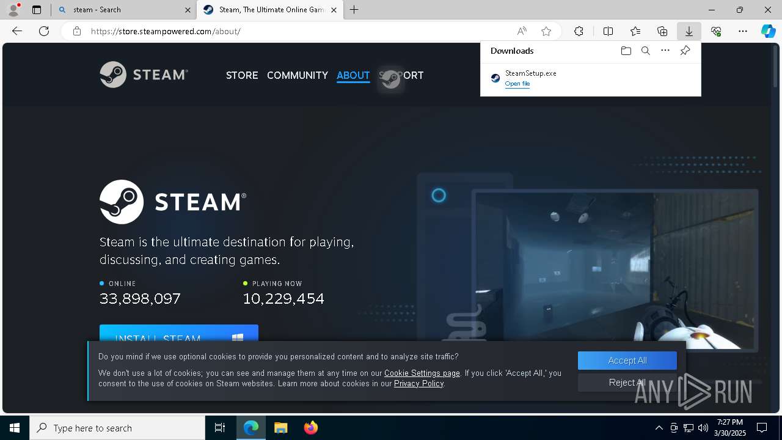This screenshot has width=782, height=440.
Task: Open the volume control in tray
Action: tap(703, 428)
